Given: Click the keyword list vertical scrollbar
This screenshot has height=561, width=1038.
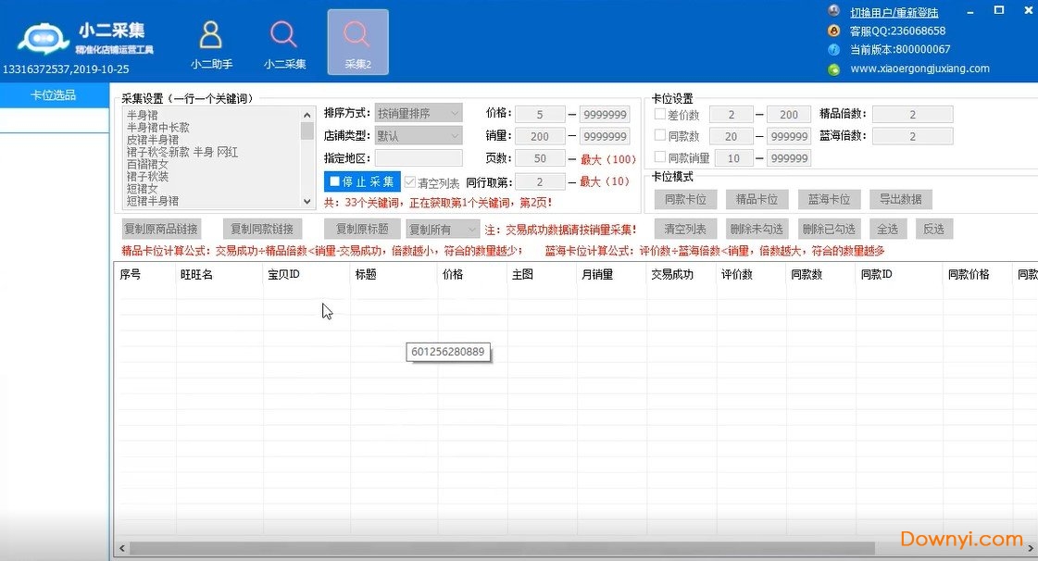Looking at the screenshot, I should 307,157.
